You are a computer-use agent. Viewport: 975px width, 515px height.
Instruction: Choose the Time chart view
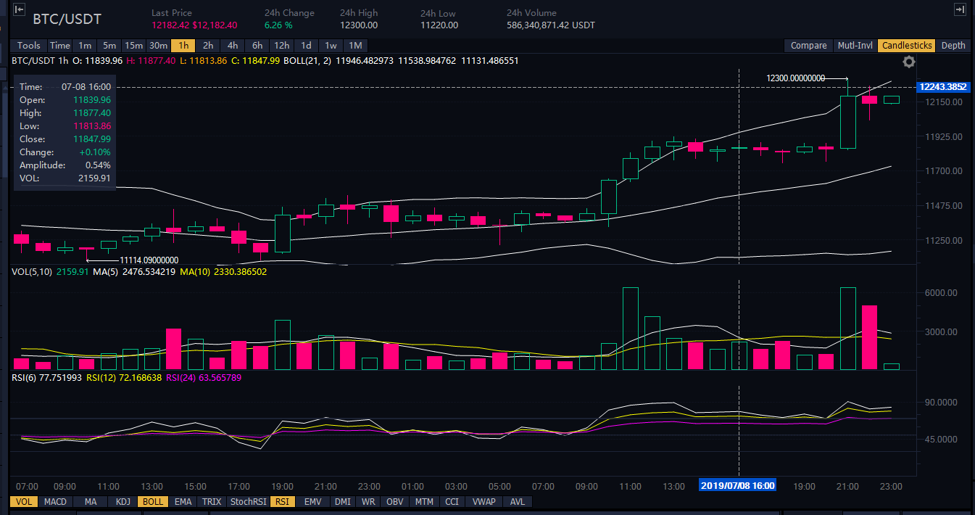point(59,46)
